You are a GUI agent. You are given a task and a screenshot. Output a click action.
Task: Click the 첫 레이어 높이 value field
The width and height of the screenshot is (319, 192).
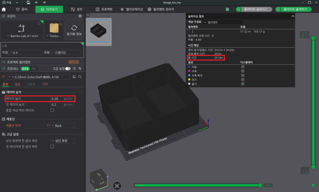(62, 105)
